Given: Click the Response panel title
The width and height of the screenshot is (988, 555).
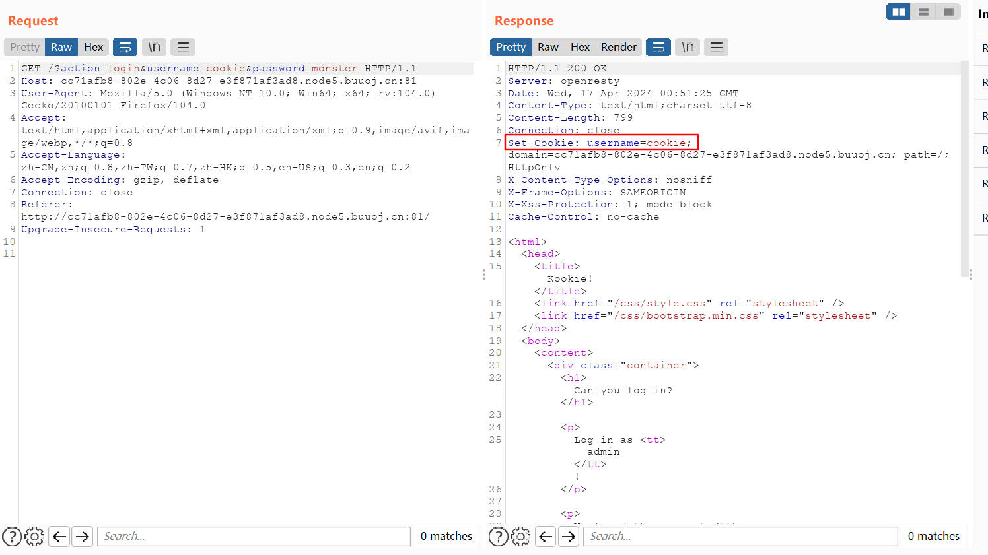Looking at the screenshot, I should (x=524, y=20).
